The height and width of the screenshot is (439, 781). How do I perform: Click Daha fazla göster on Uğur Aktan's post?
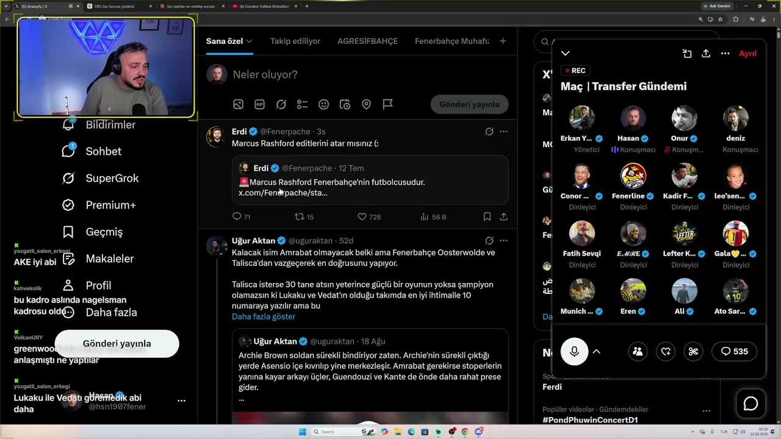pos(264,316)
